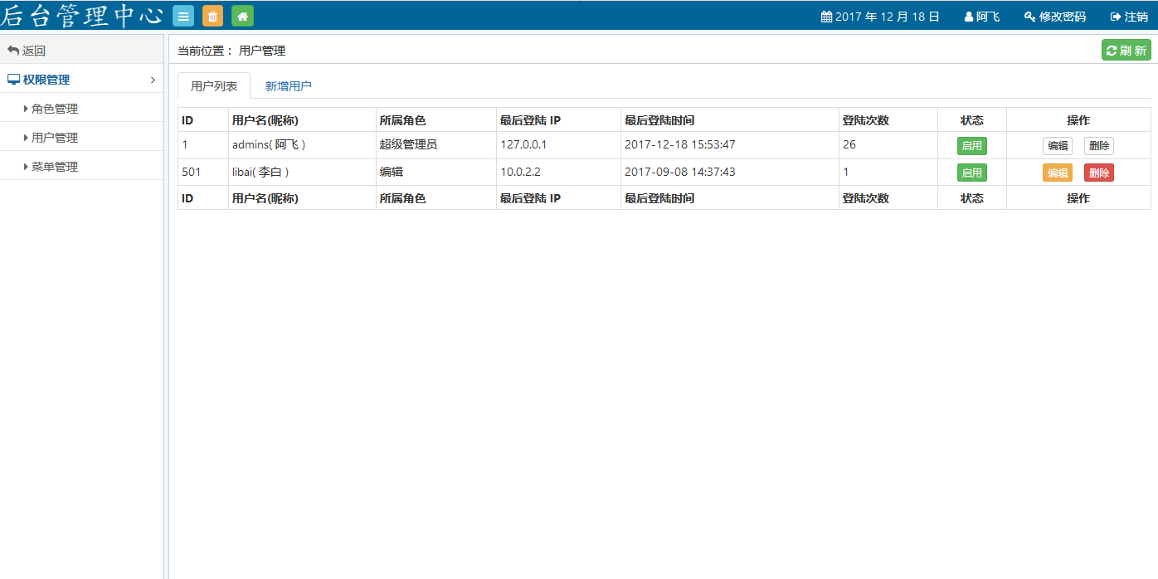The width and height of the screenshot is (1158, 579).
Task: Click the orange trash icon in header
Action: tap(213, 16)
